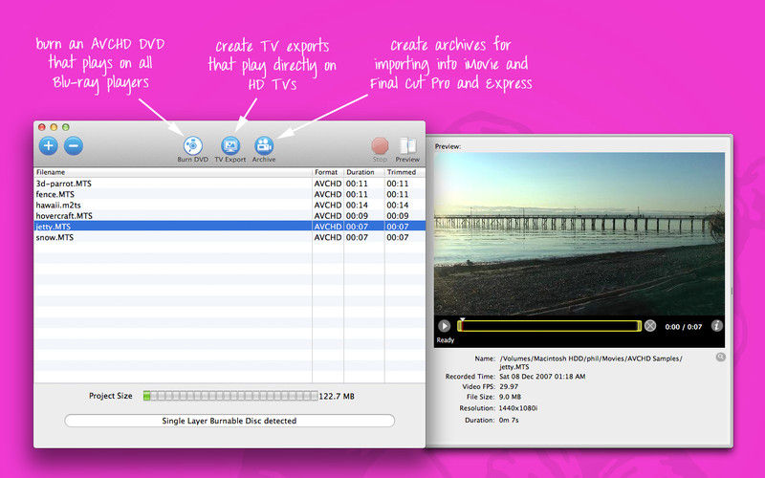Start burning with the Burn DVD icon
The image size is (765, 478).
coord(192,145)
